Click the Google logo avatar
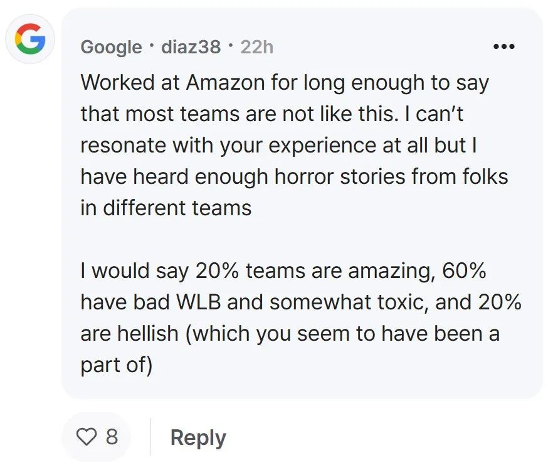The height and width of the screenshot is (465, 558). tap(30, 39)
